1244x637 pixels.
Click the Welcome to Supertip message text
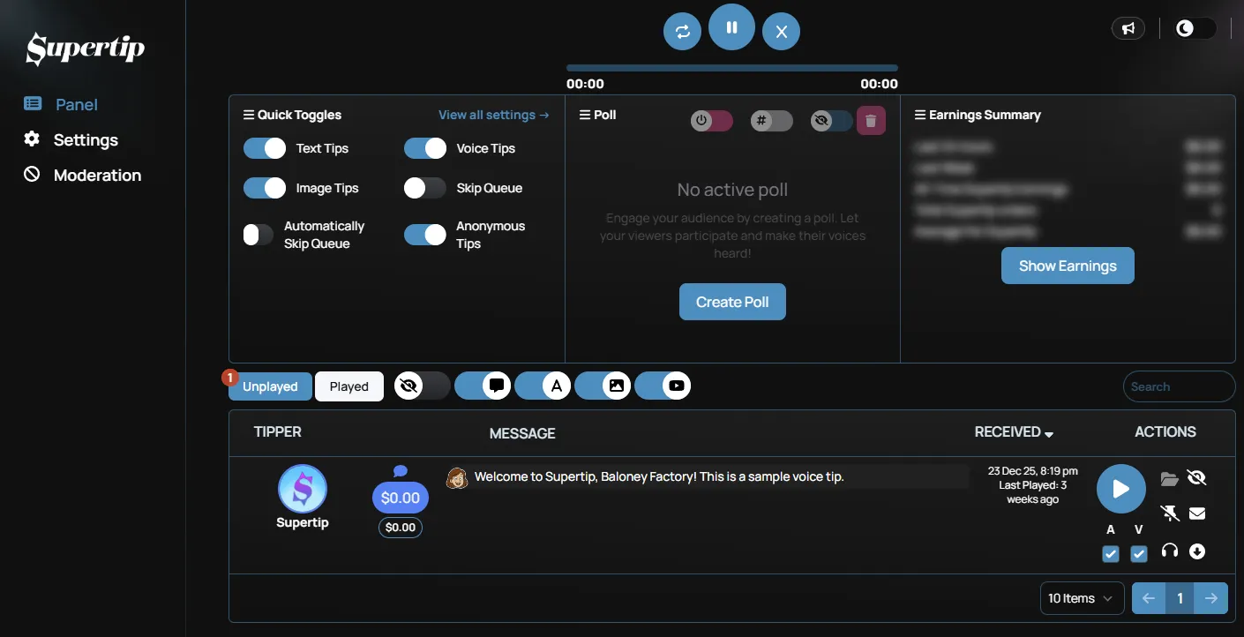(659, 476)
